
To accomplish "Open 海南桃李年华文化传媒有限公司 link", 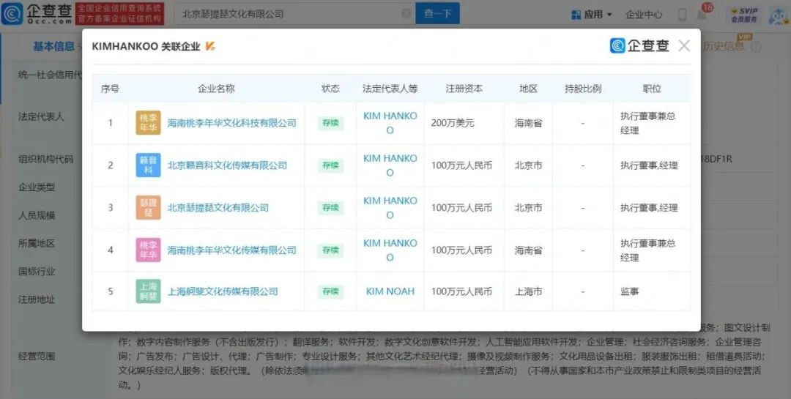I will [x=231, y=250].
